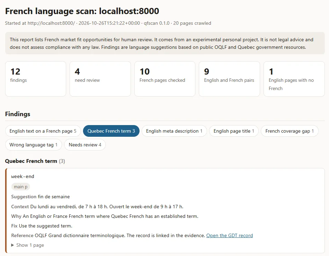This screenshot has width=329, height=256.
Task: Show findings that need review
Action: tap(85, 145)
